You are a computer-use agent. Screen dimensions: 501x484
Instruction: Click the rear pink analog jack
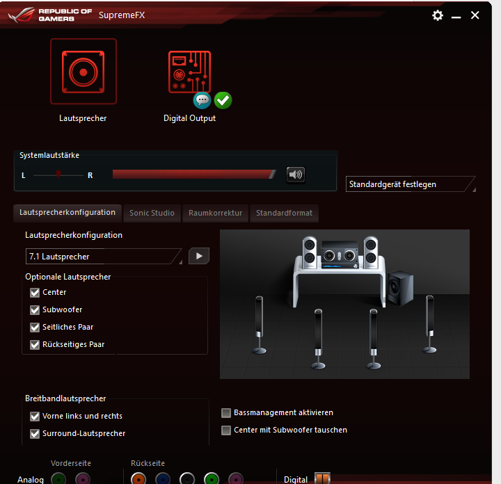click(x=236, y=479)
